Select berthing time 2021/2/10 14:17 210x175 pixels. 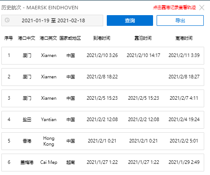click(143, 55)
